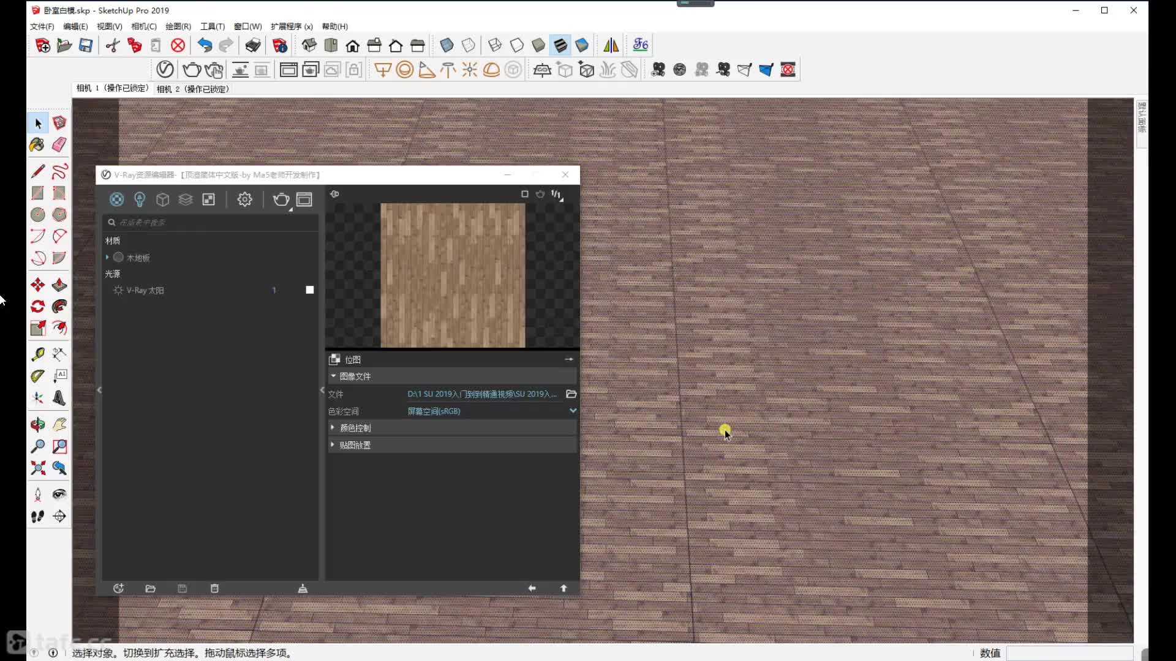Switch to 相机 1 scene tab
This screenshot has height=661, width=1176.
[112, 88]
